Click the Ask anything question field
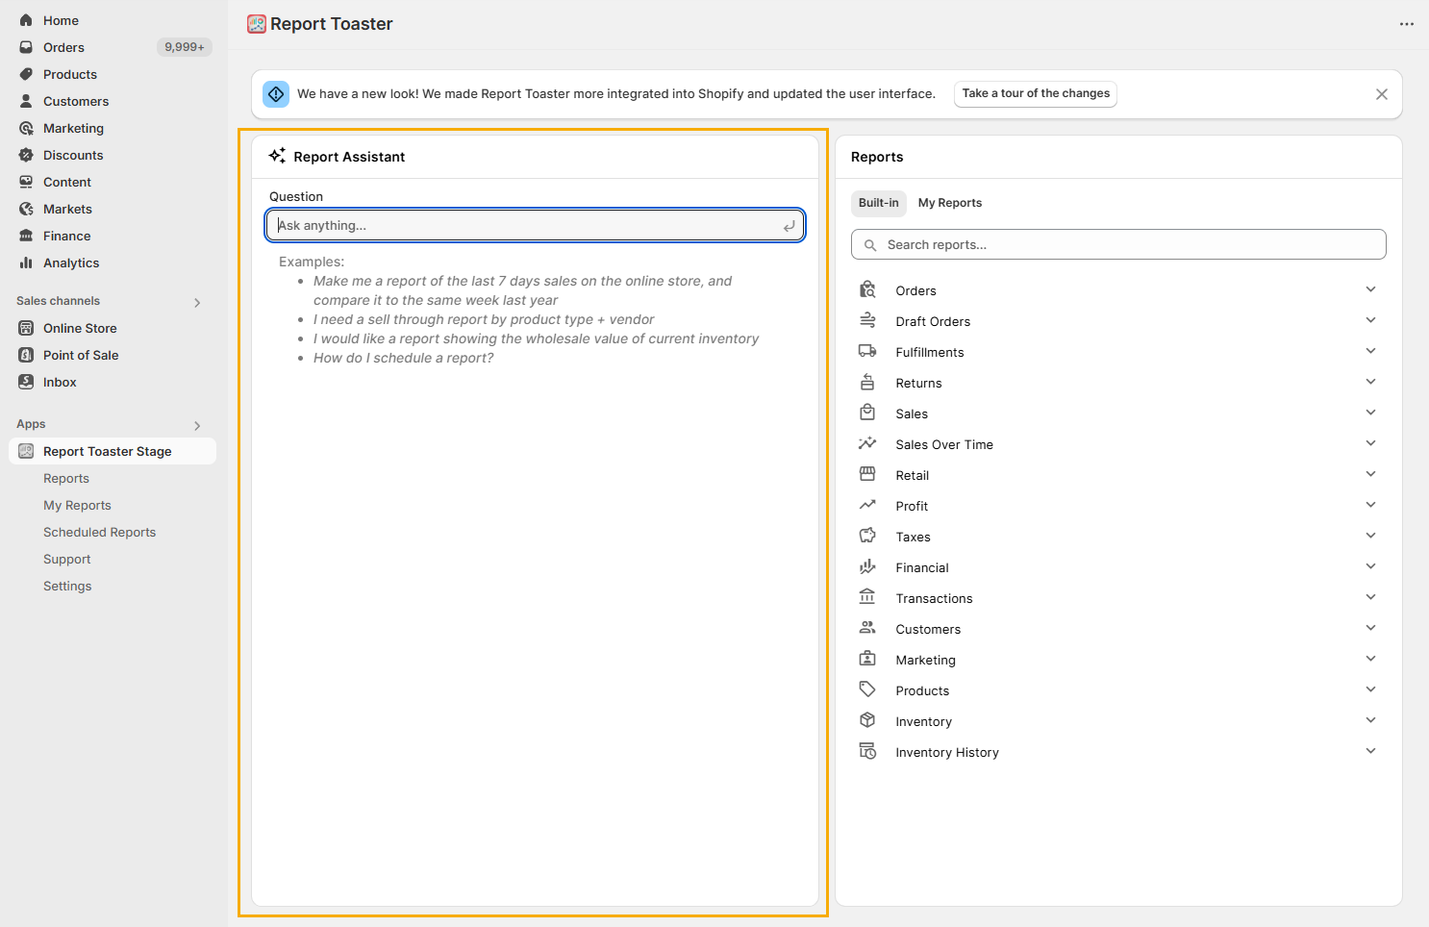 529,225
